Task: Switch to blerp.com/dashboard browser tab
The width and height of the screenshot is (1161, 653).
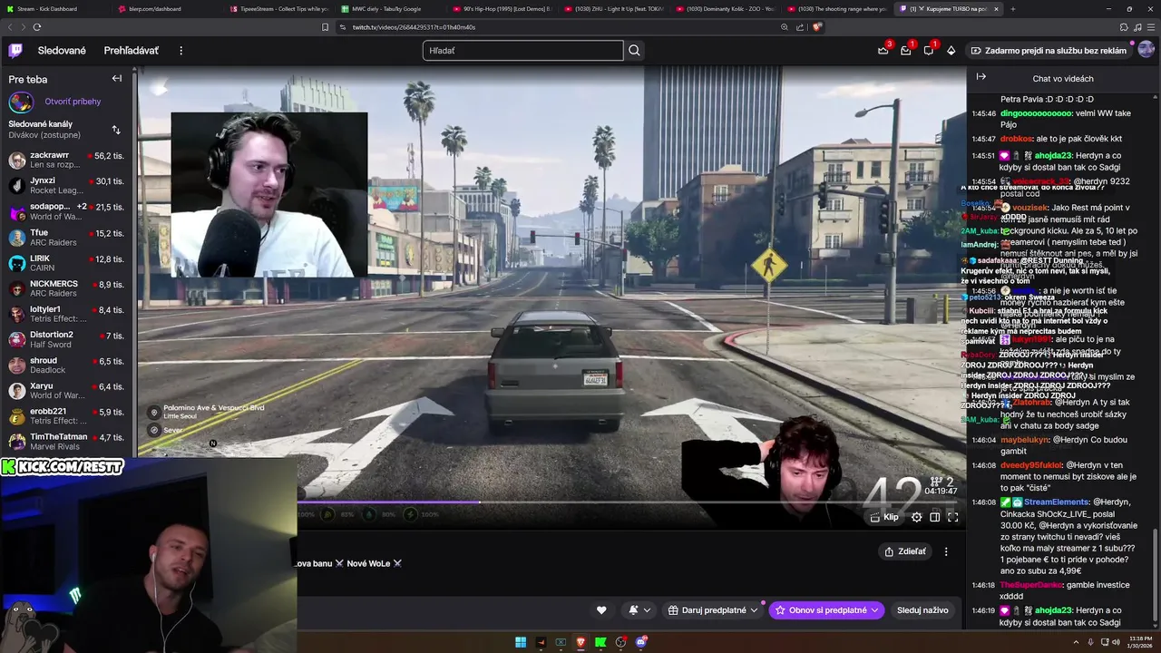Action: click(166, 8)
